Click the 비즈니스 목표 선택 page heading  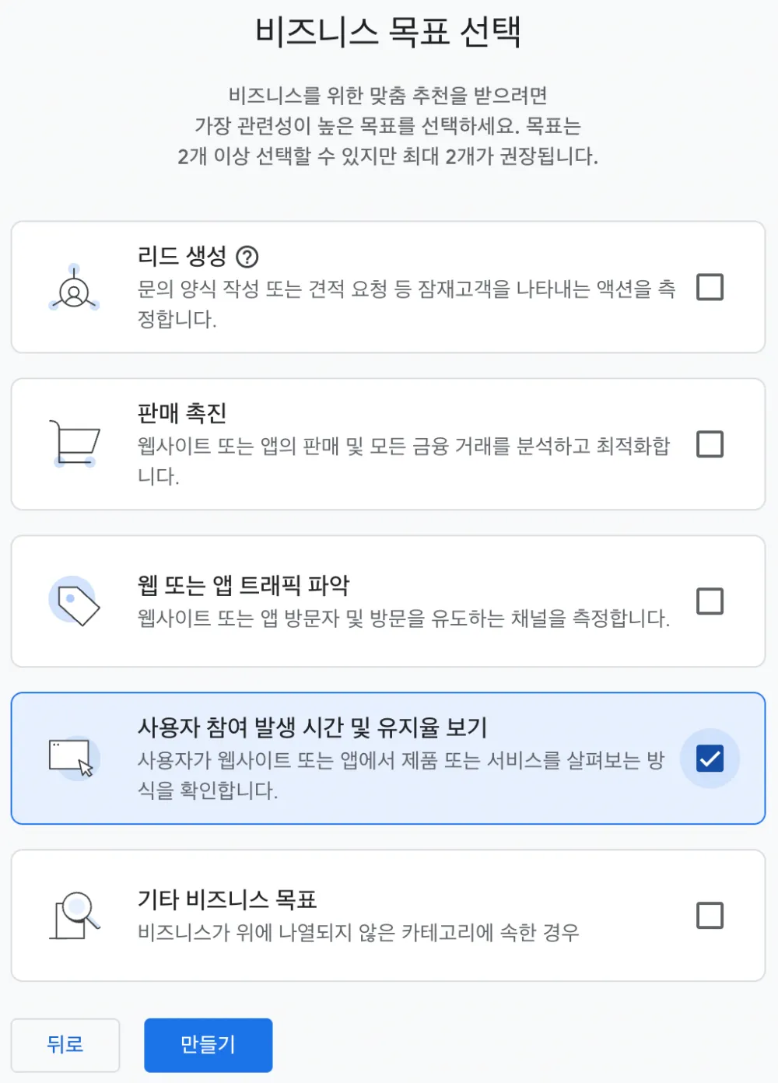(x=388, y=33)
